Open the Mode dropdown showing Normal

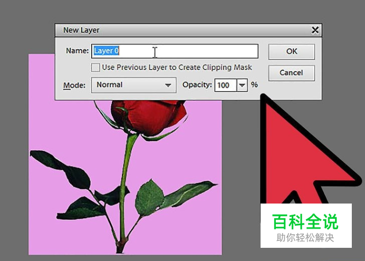133,85
